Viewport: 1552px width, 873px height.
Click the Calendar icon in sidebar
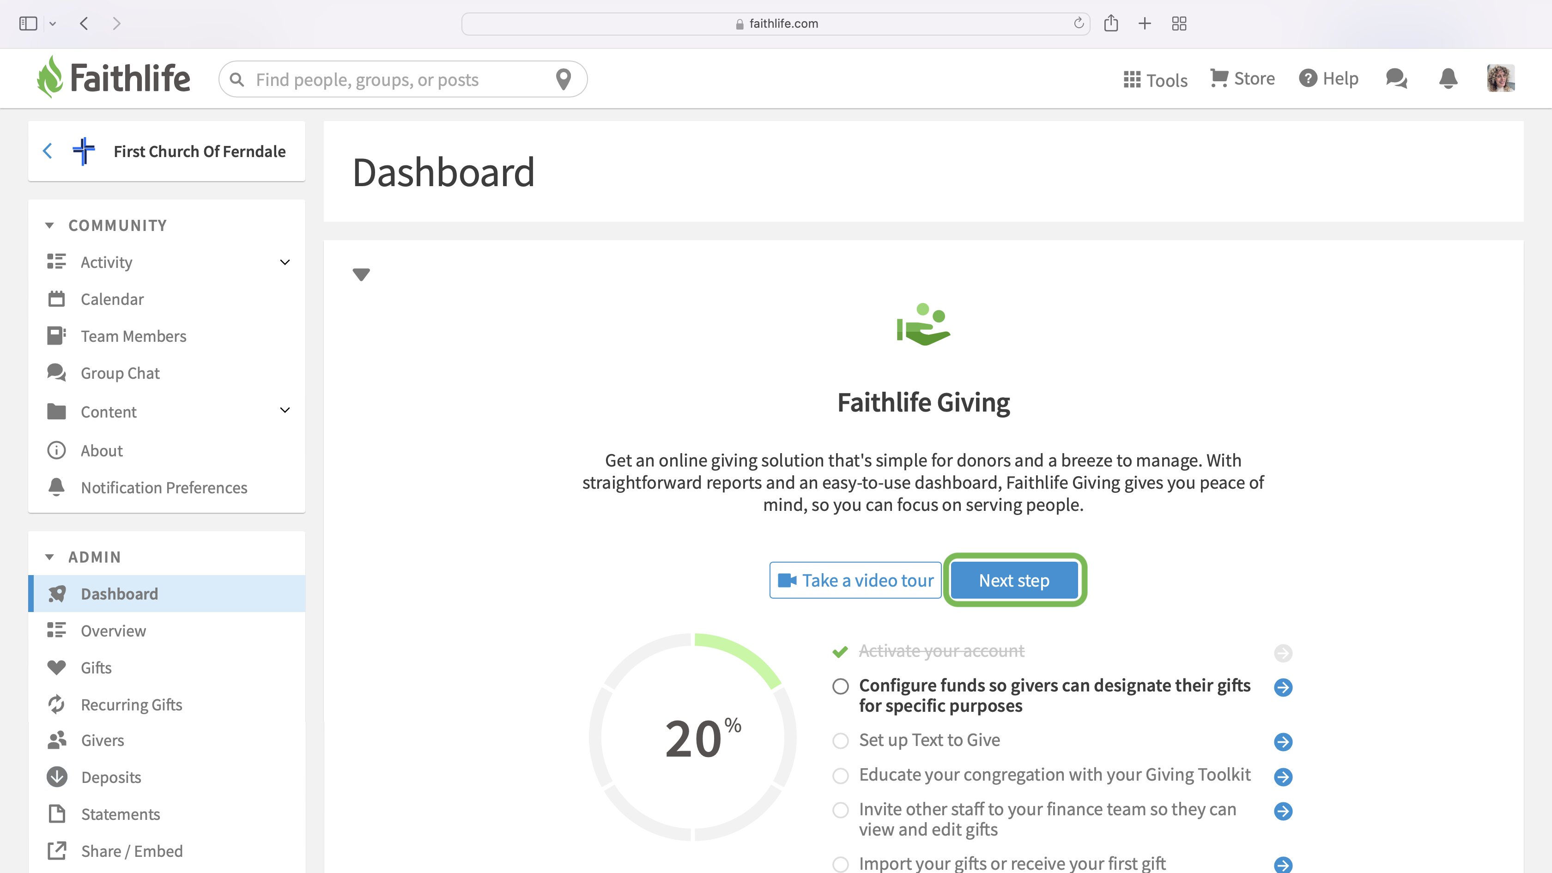57,299
